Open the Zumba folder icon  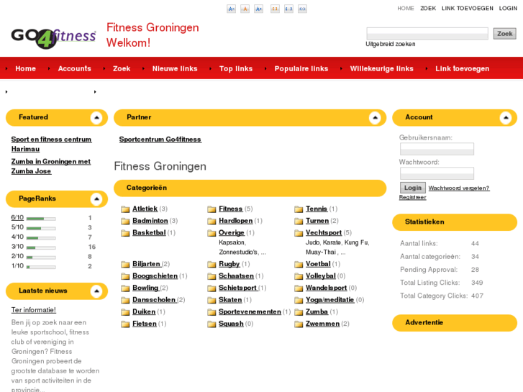click(x=299, y=312)
